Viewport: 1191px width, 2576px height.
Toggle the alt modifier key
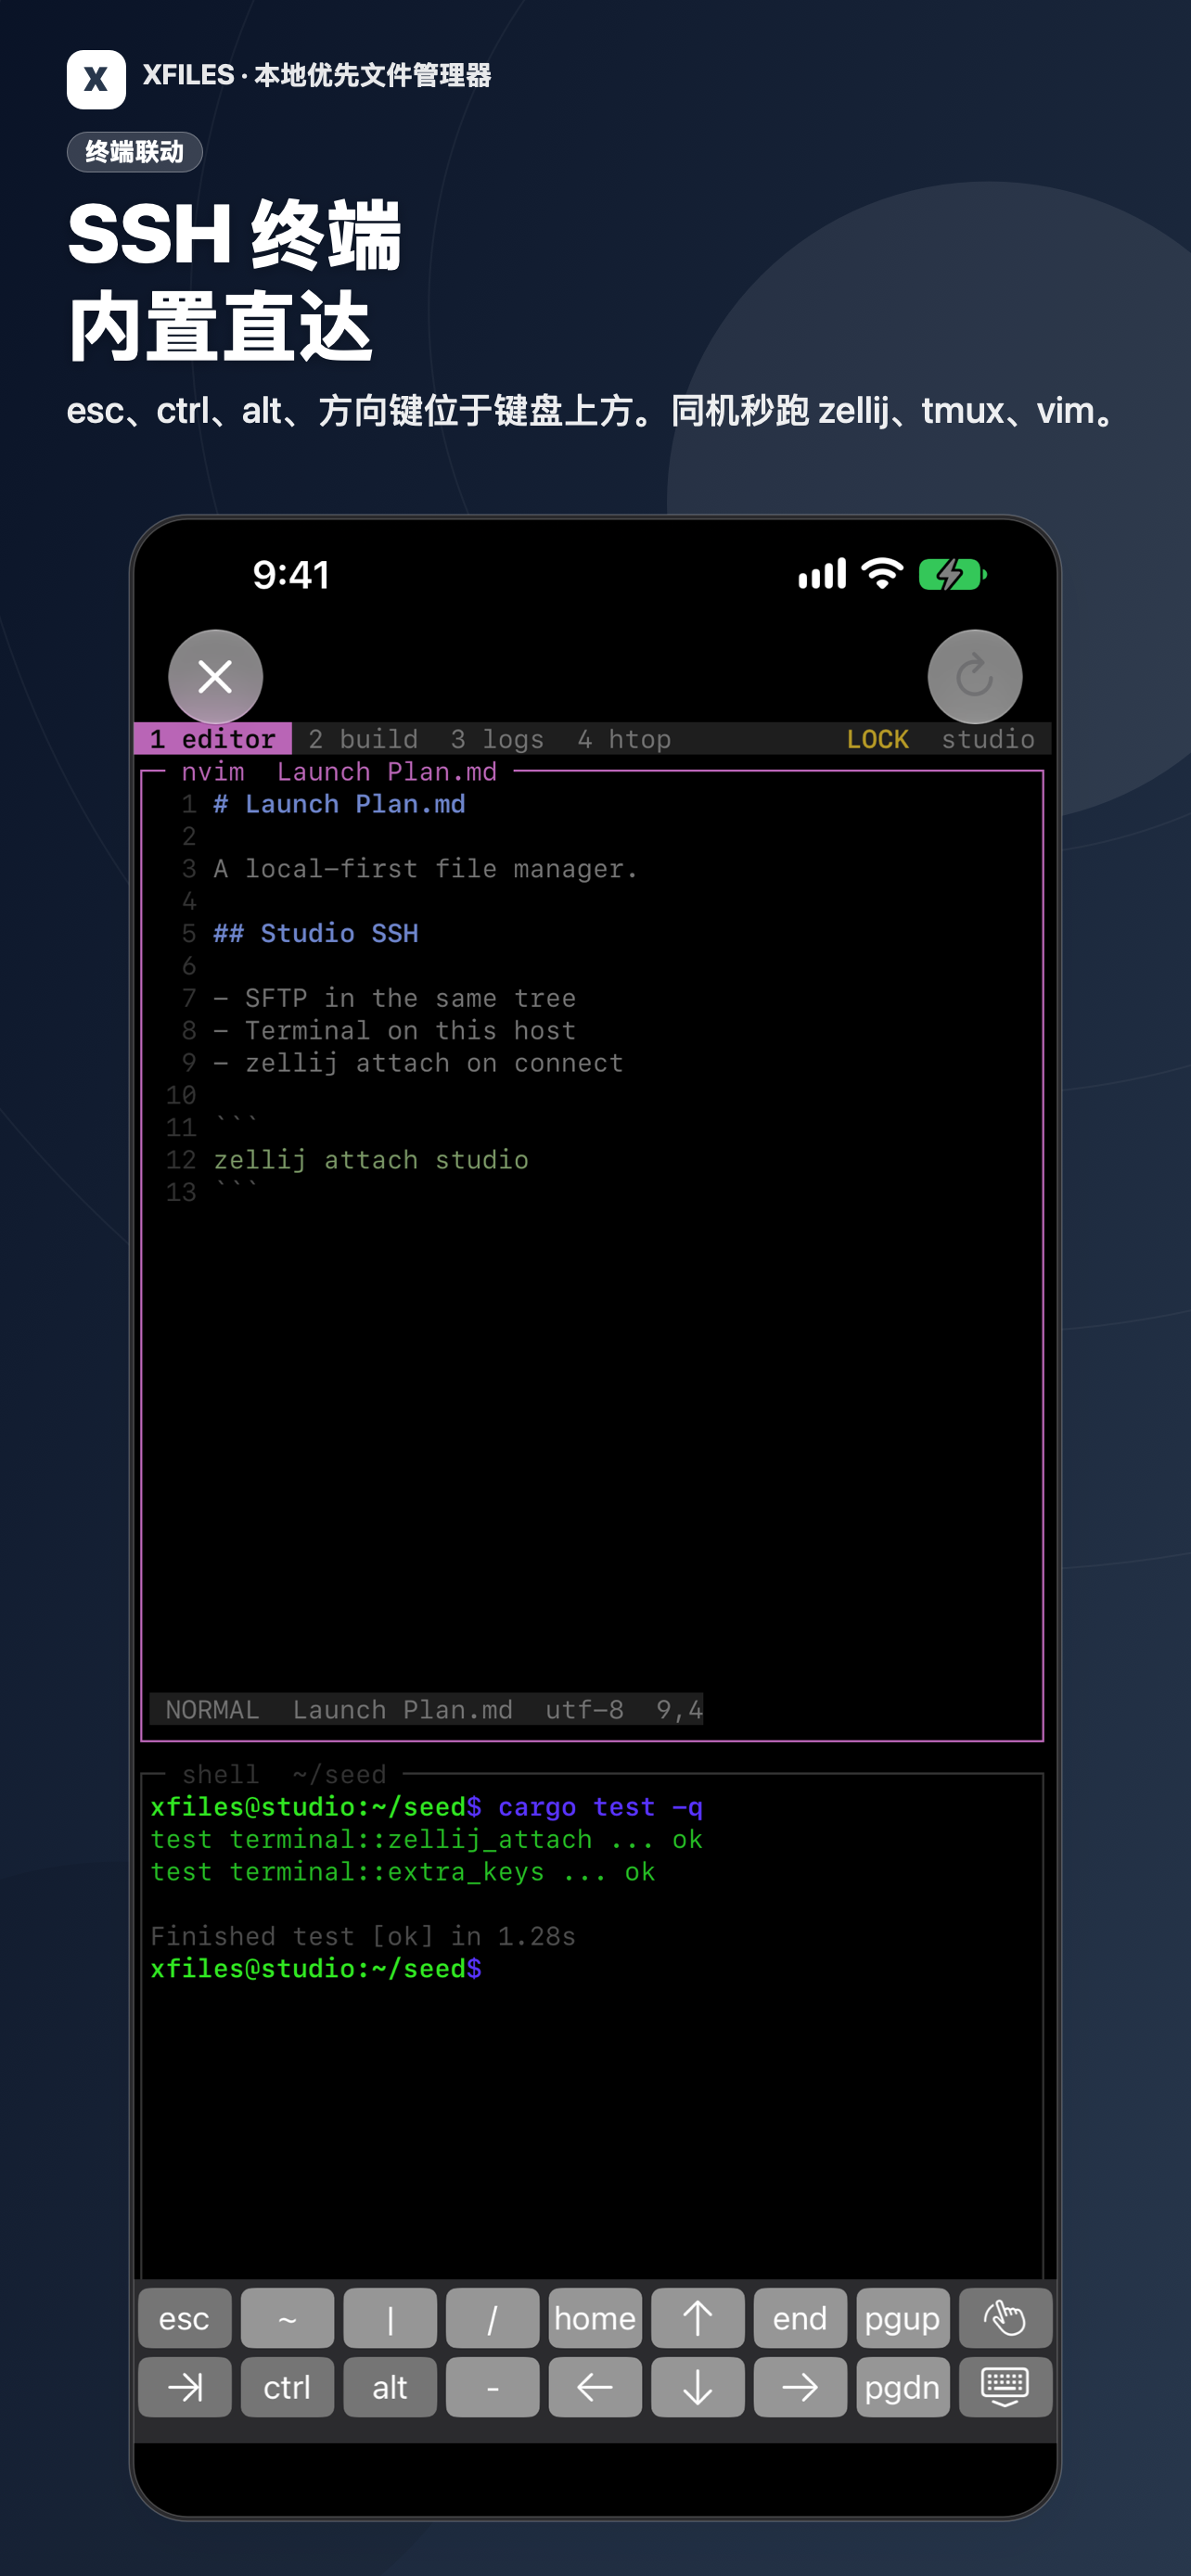(390, 2387)
